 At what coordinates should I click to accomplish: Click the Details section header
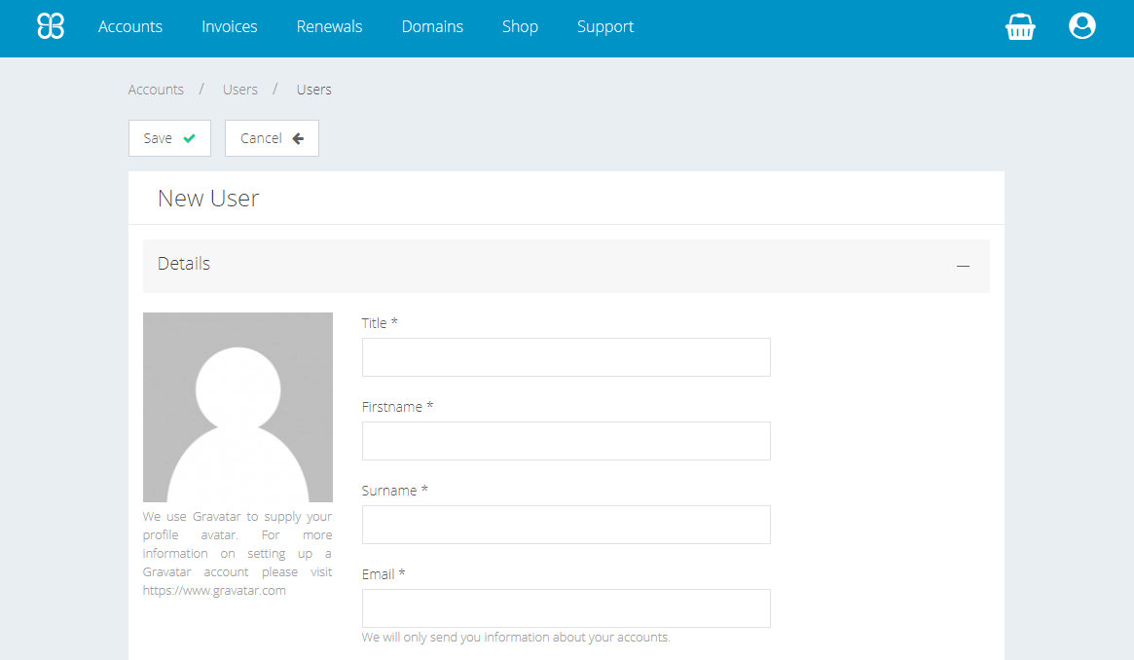184,264
